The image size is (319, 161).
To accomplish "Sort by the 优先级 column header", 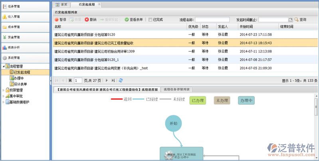I will pos(194,27).
